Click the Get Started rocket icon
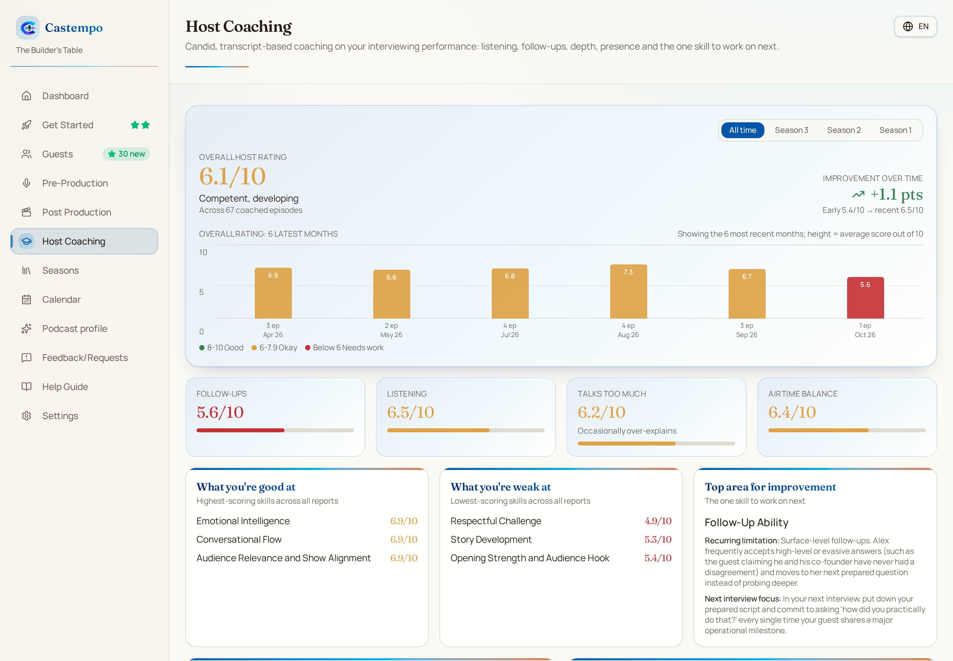Screen dimensions: 953x661 pyautogui.click(x=26, y=125)
